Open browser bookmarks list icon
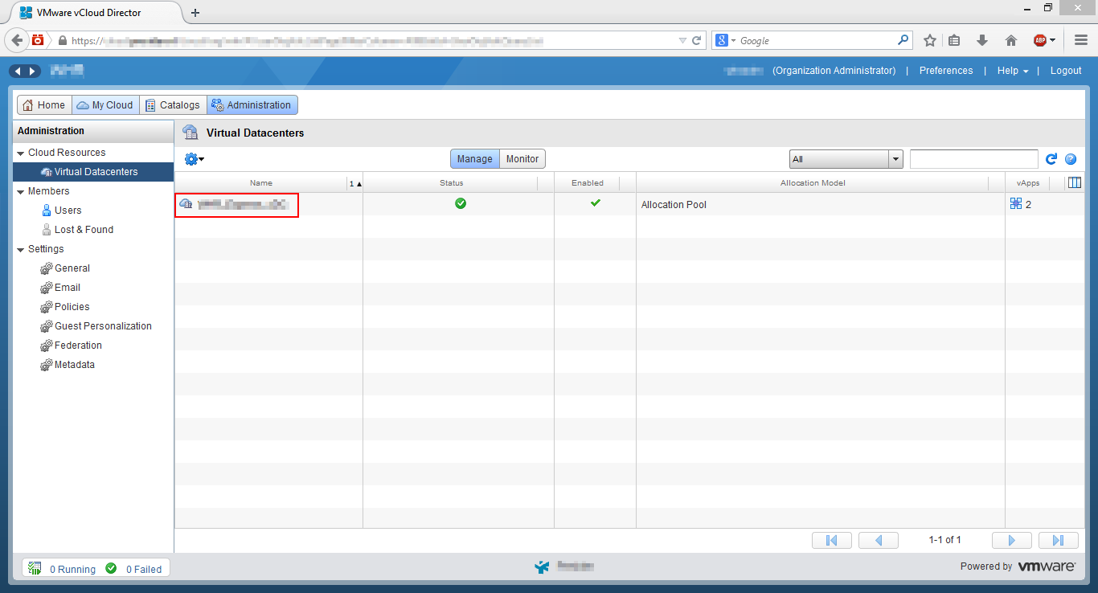1098x593 pixels. coord(954,40)
